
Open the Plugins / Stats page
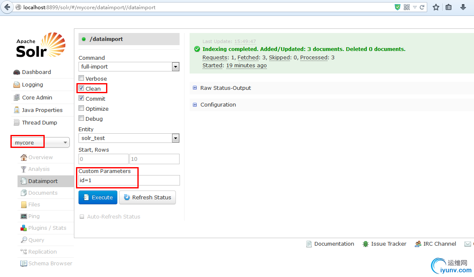click(47, 228)
